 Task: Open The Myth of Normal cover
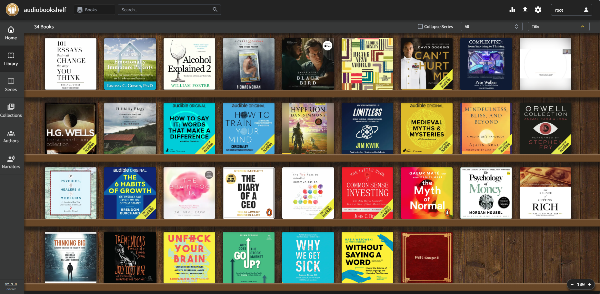click(427, 193)
